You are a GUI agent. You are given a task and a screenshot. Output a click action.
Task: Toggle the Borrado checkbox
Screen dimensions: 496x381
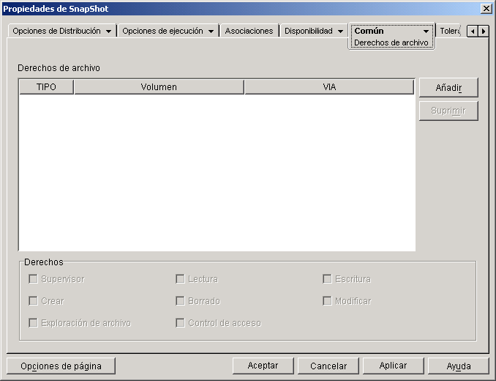click(180, 301)
